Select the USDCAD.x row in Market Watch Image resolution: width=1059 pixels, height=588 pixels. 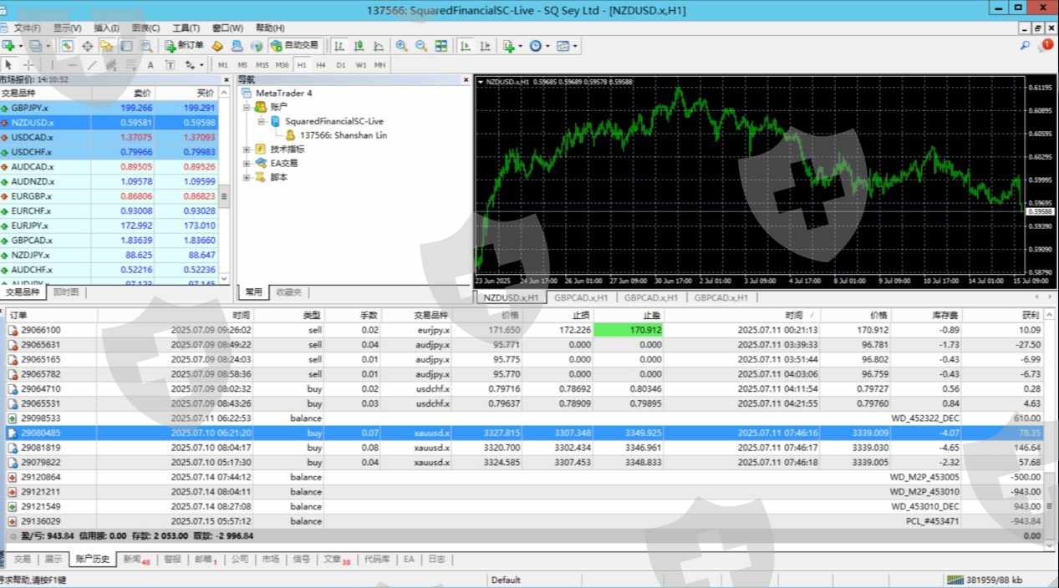(x=32, y=137)
